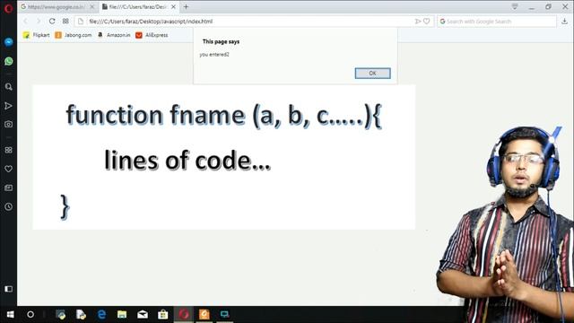
Task: Toggle the sidebar panel at bottom
Action: [x=8, y=289]
